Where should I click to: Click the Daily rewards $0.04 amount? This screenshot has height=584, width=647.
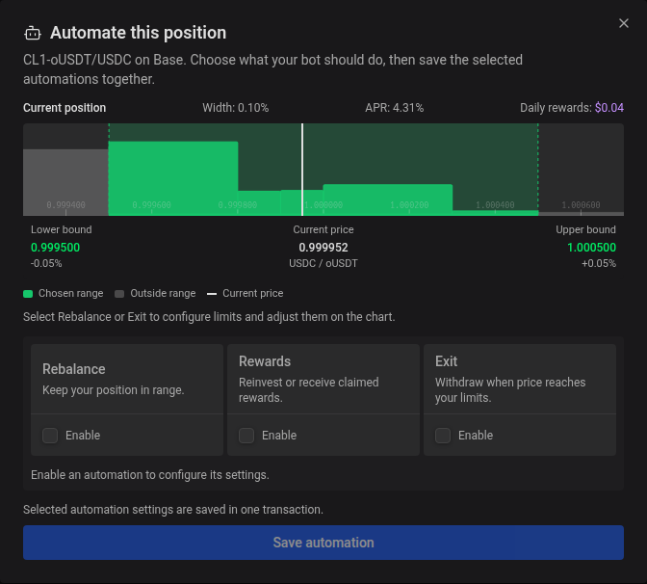coord(609,108)
